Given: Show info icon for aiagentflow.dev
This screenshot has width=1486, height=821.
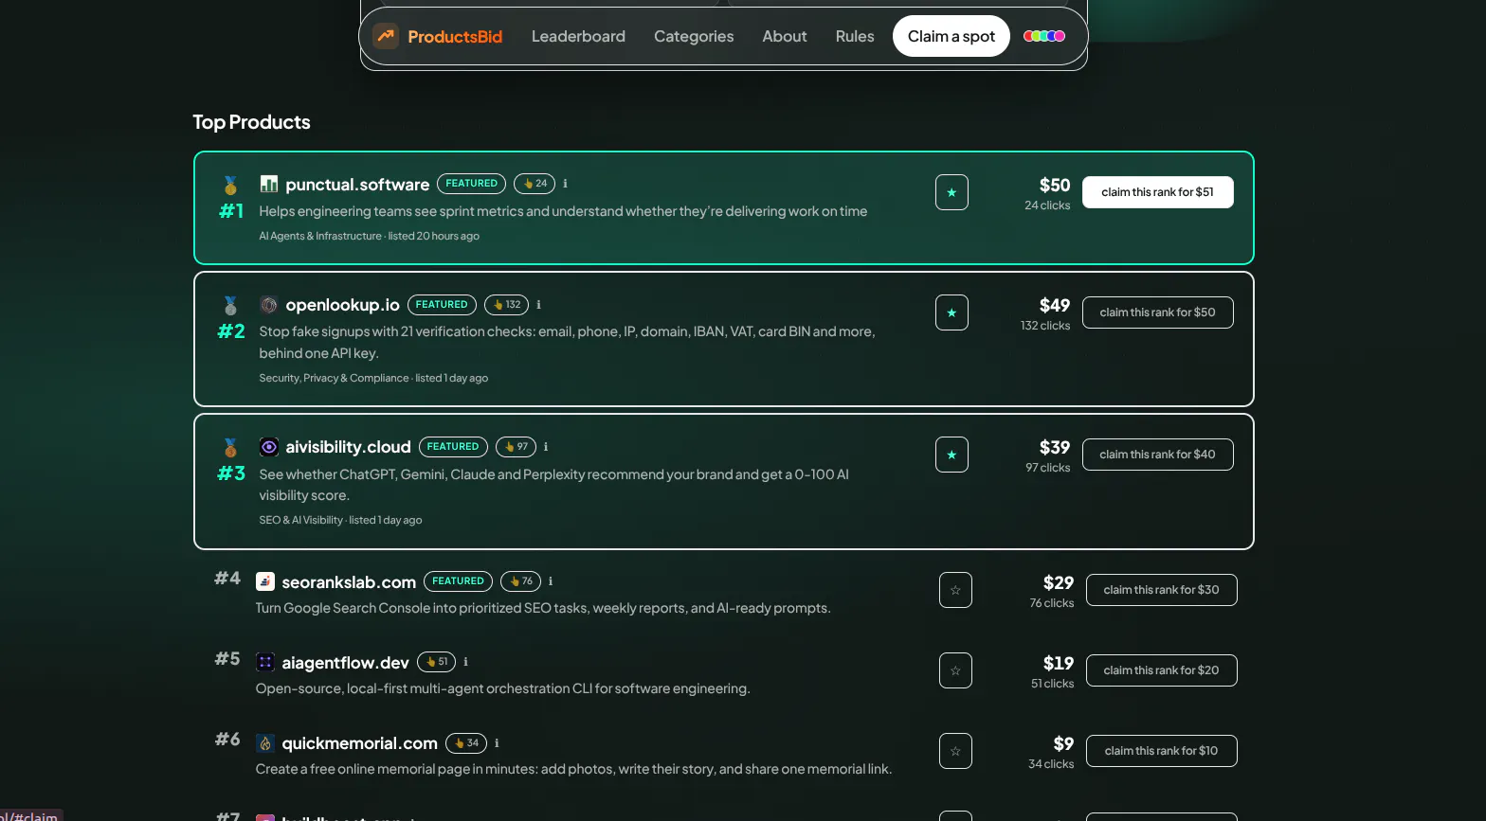Looking at the screenshot, I should coord(465,662).
